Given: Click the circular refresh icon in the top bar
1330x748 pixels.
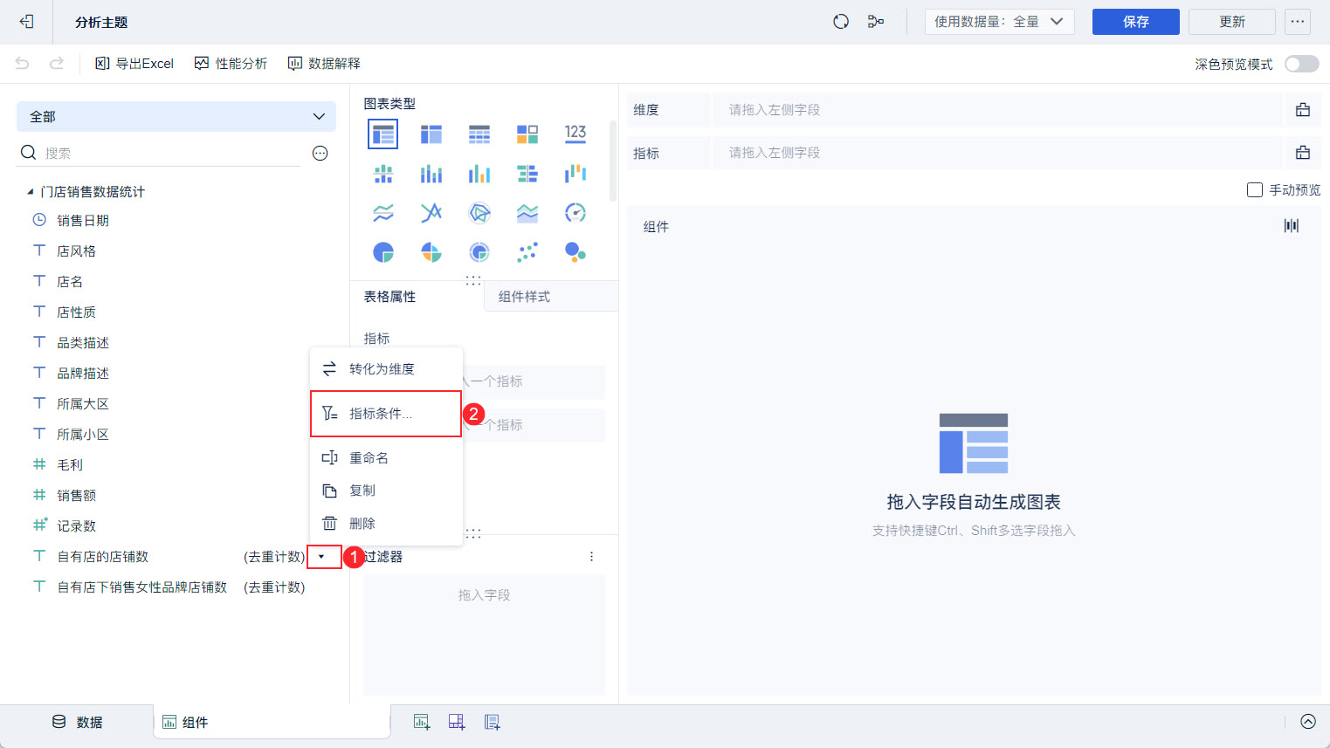Looking at the screenshot, I should (x=841, y=22).
